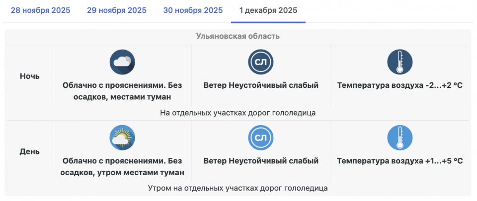Open the 30 ноября 2025 tab
The image size is (477, 201).
[193, 10]
